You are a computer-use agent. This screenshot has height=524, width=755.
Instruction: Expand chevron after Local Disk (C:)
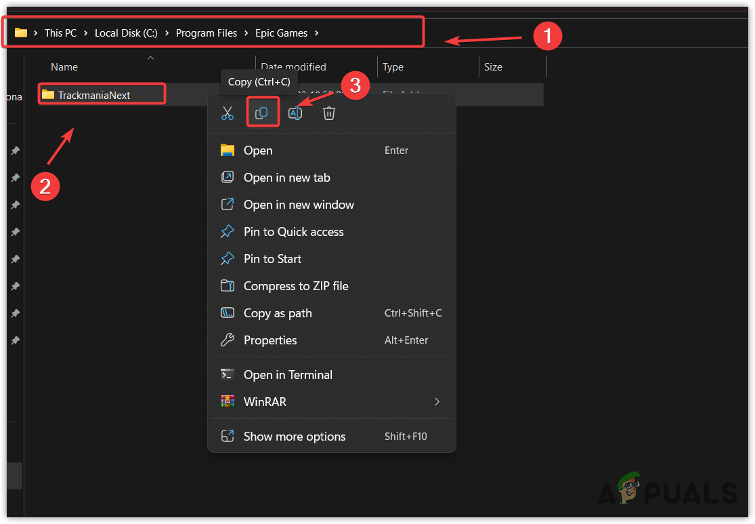pyautogui.click(x=167, y=33)
